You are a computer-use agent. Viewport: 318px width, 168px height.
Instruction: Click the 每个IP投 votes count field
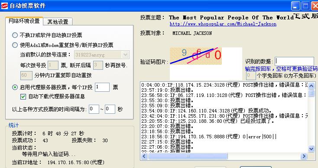pyautogui.click(x=102, y=87)
